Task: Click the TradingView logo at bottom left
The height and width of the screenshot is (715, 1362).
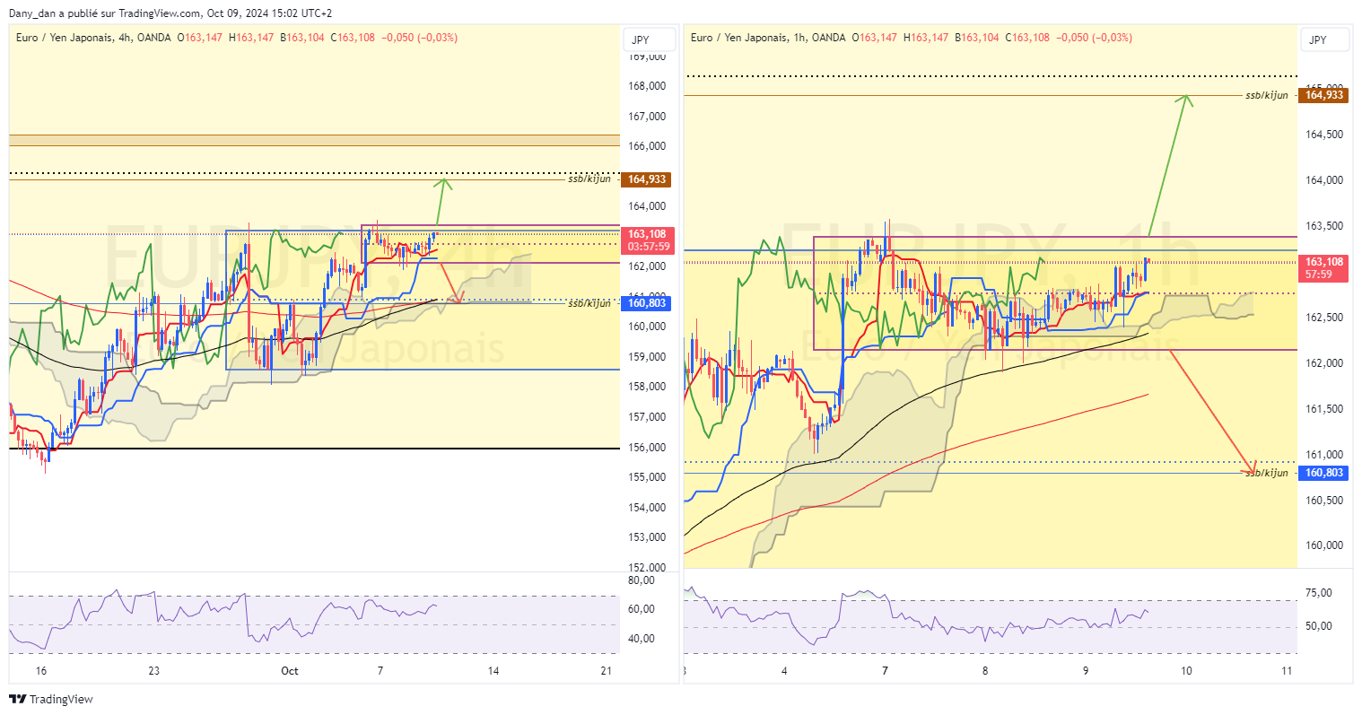Action: (x=51, y=699)
